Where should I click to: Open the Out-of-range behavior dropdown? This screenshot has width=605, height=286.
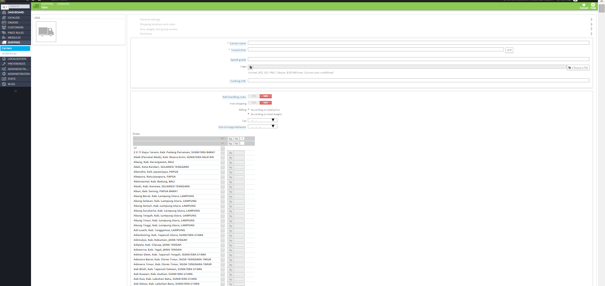(x=262, y=127)
